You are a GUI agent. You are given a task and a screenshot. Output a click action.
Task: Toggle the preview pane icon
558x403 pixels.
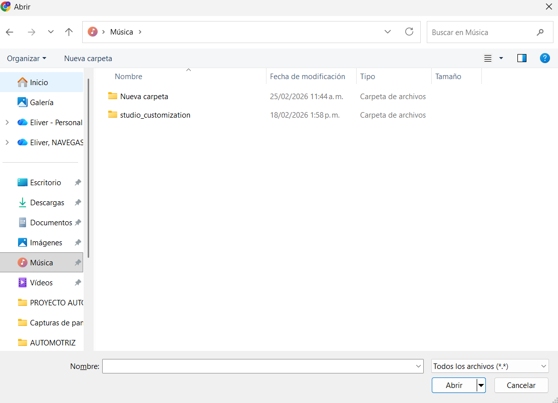[x=522, y=59]
